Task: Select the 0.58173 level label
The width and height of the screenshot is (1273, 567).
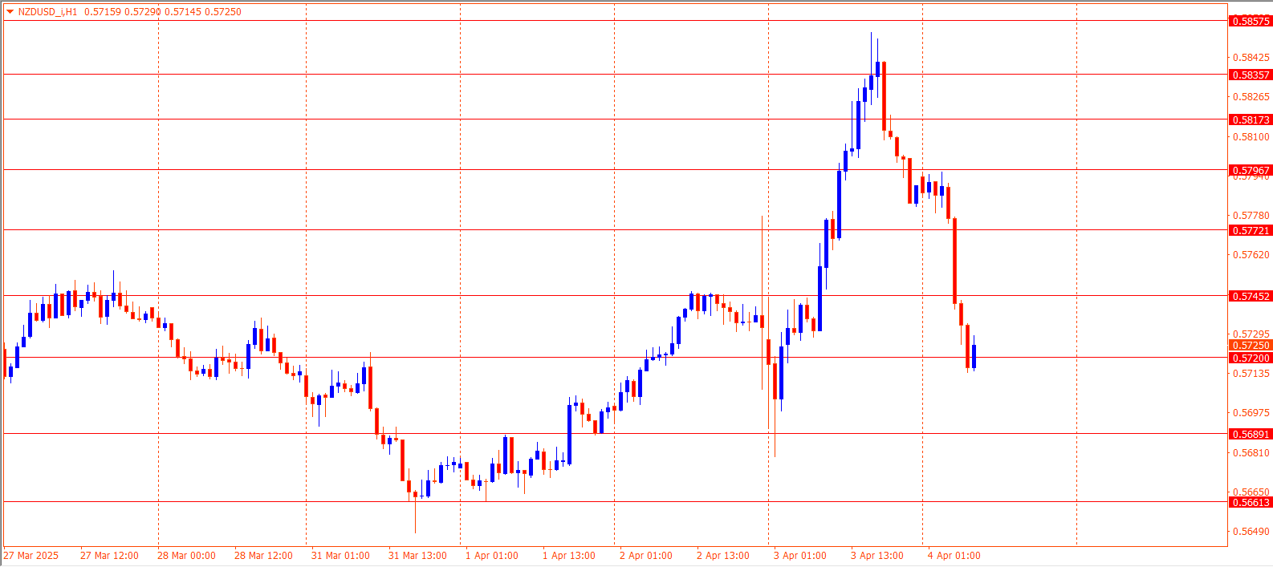Action: pos(1251,120)
